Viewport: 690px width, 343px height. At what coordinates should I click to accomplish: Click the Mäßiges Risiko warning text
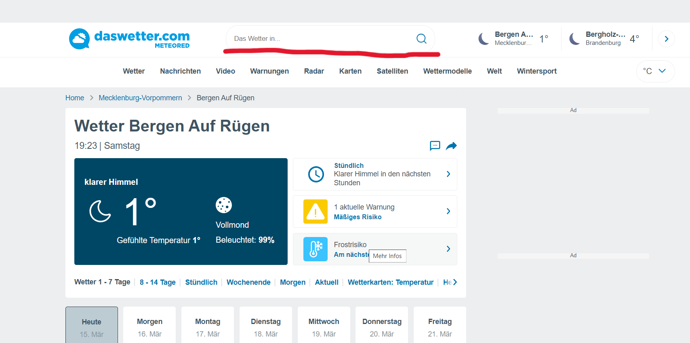click(x=358, y=217)
